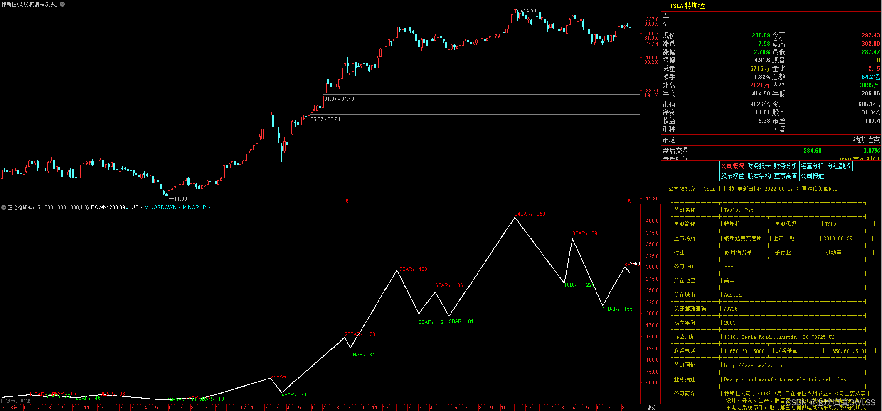This screenshot has height=411, width=882.
Task: Click the 2BAR, 84 wave trough label
Action: [x=362, y=355]
